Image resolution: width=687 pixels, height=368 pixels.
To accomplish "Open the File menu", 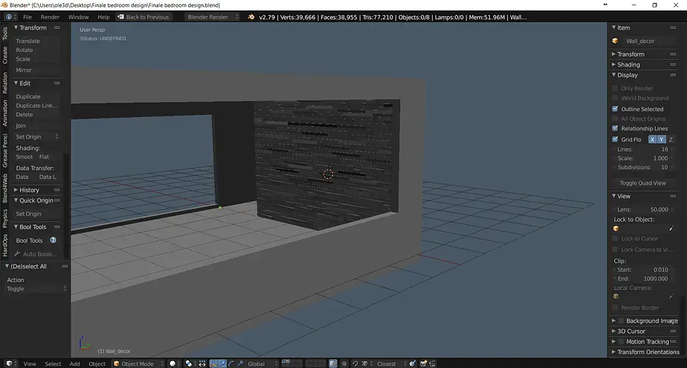I will click(x=27, y=17).
